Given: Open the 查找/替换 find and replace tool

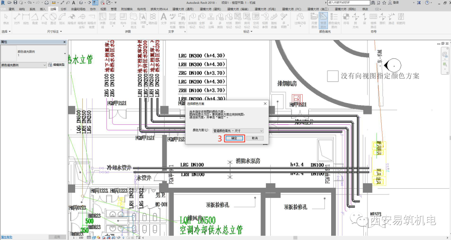Looking at the screenshot, I should (182, 20).
